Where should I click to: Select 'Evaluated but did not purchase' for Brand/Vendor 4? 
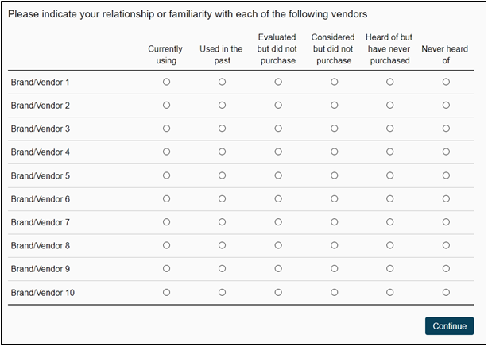(x=278, y=152)
